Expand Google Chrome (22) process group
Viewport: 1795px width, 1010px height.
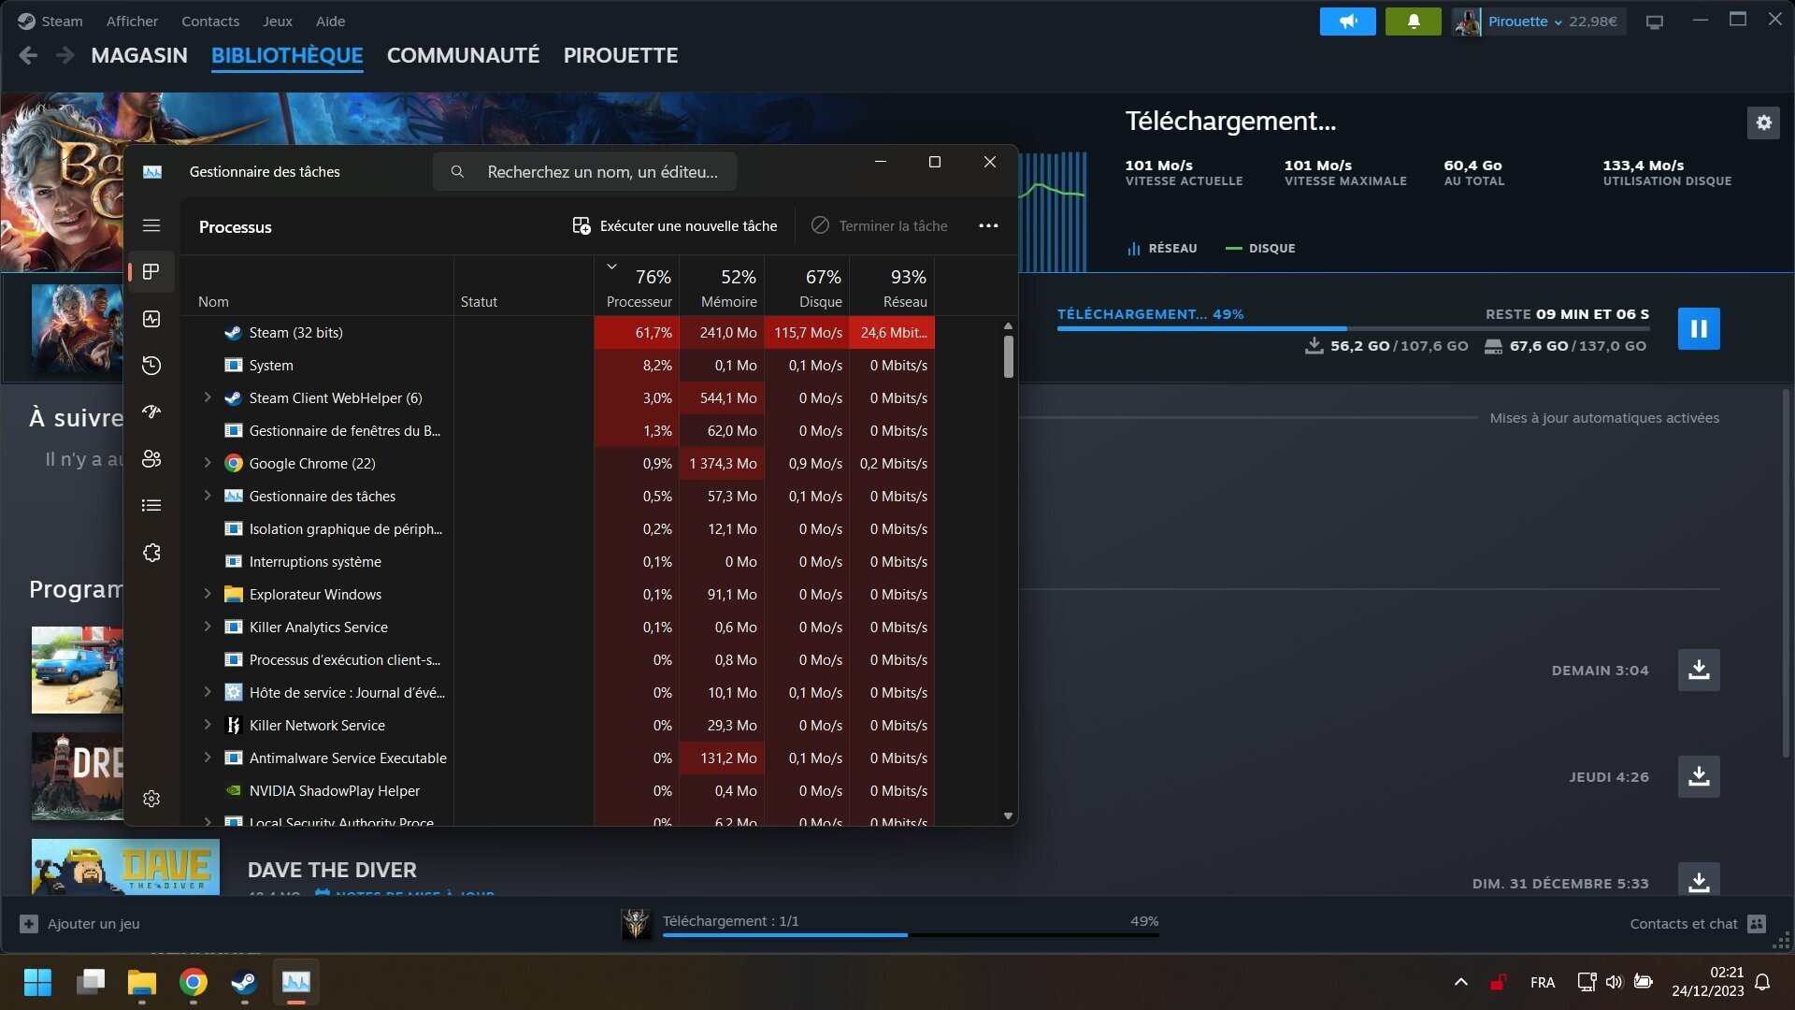[208, 463]
